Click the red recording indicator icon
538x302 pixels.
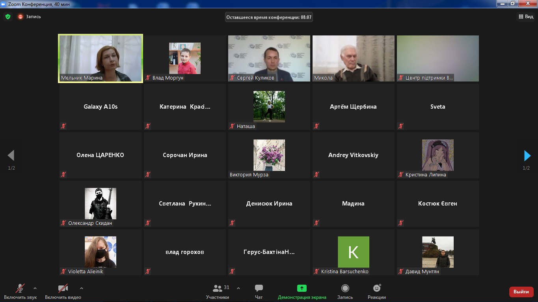coord(20,17)
